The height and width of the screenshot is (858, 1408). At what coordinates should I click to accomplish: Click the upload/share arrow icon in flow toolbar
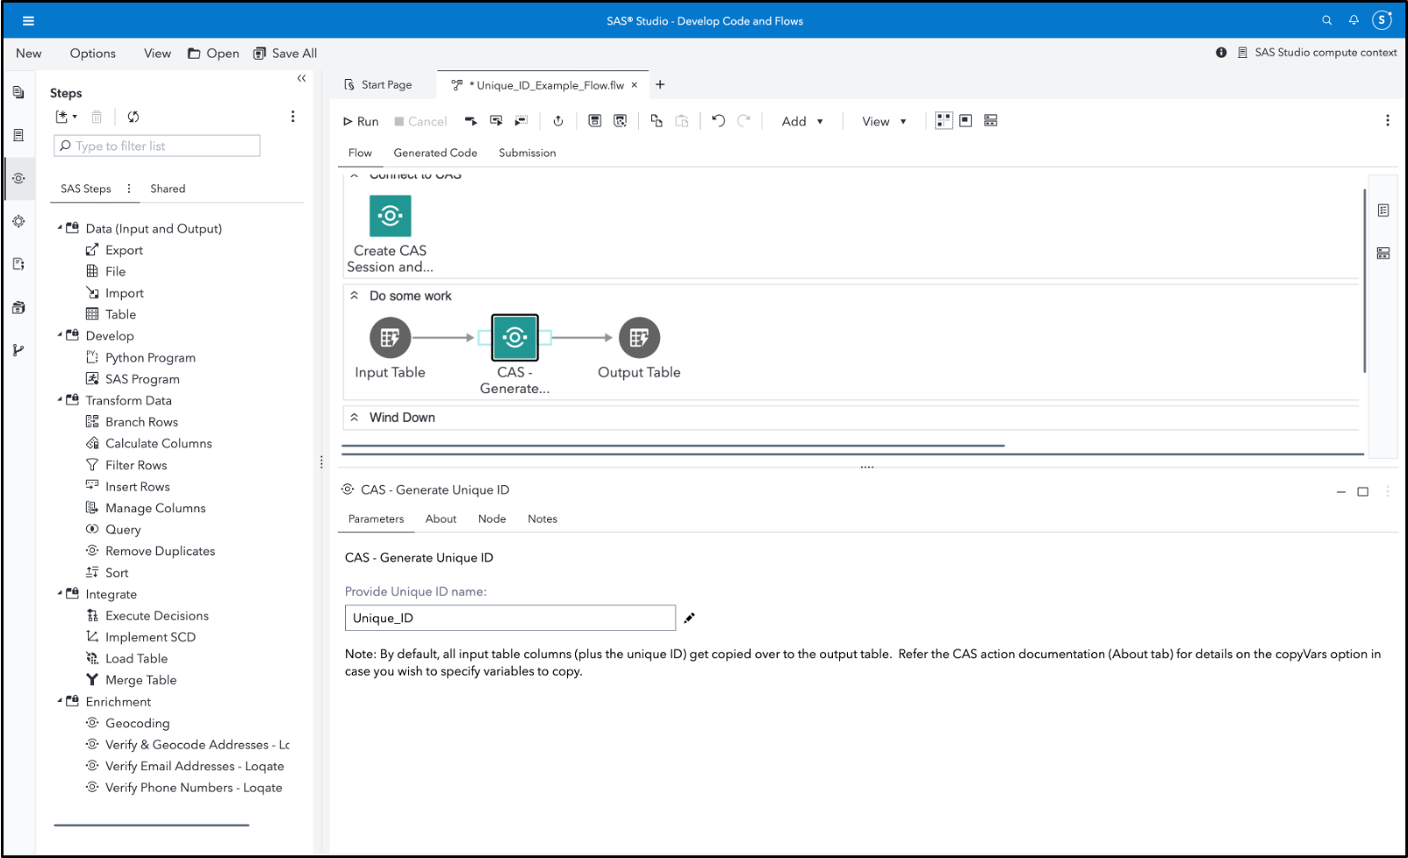point(557,121)
